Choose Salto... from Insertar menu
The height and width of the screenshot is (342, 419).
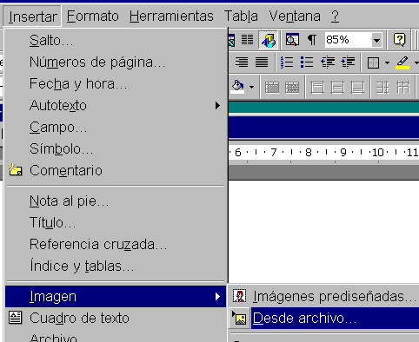point(116,40)
